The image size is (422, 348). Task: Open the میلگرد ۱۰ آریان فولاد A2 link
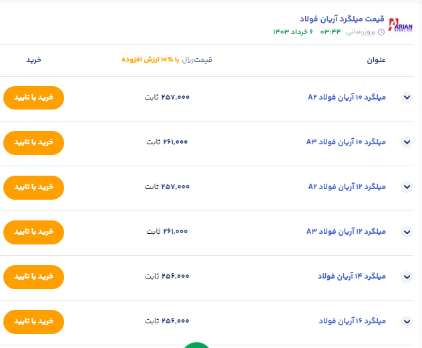point(347,98)
